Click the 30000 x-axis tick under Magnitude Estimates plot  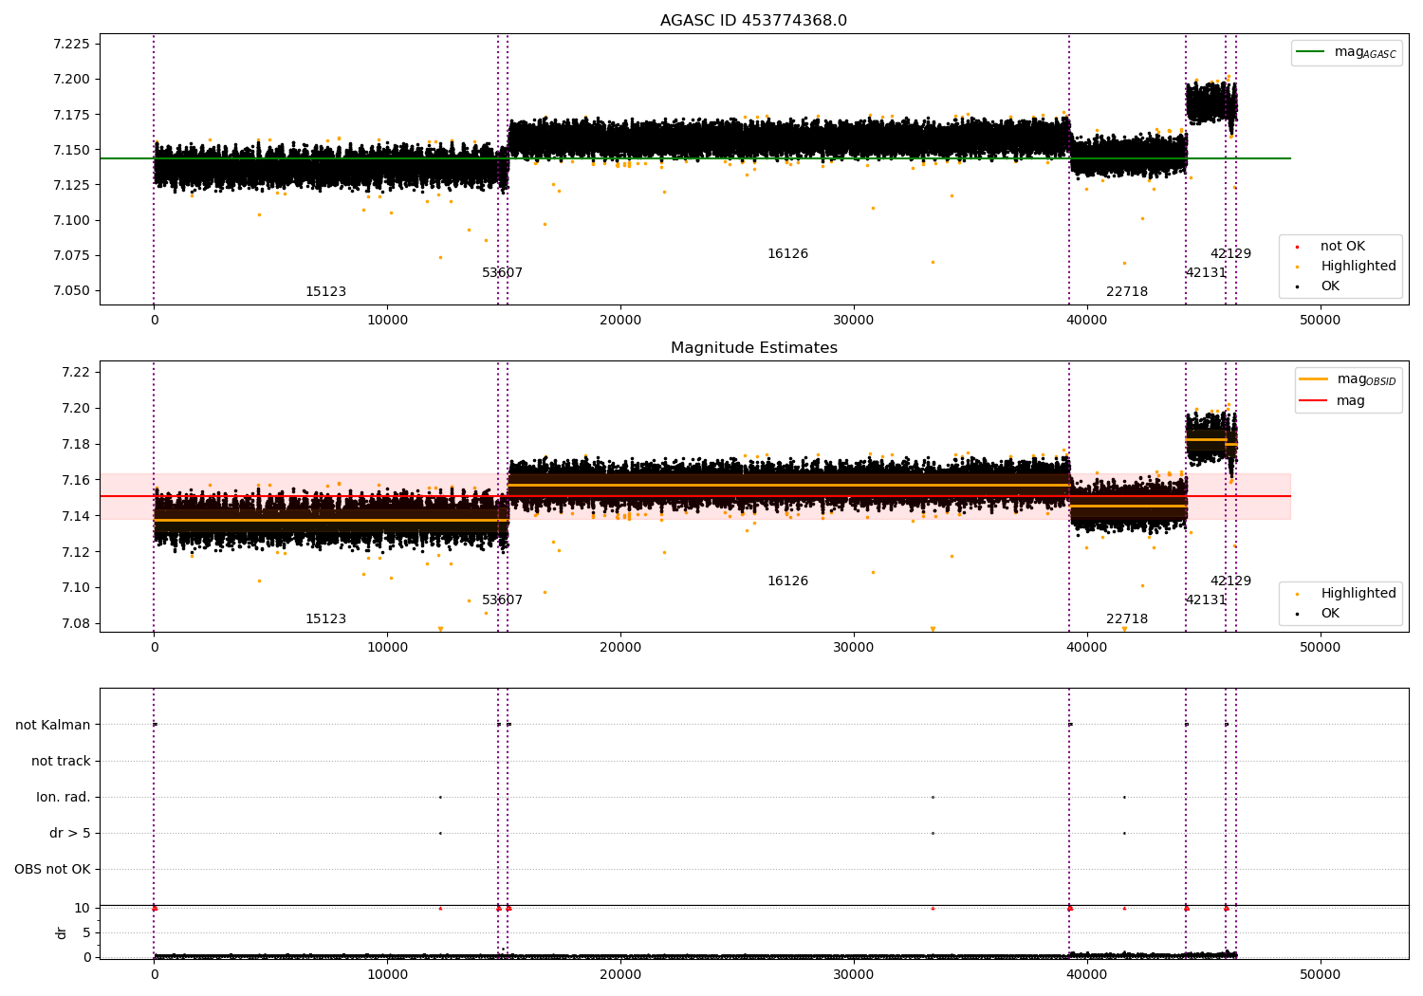[x=854, y=648]
